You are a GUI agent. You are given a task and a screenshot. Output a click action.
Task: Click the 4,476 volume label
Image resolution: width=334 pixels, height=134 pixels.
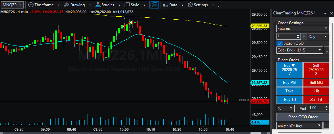click(x=259, y=122)
